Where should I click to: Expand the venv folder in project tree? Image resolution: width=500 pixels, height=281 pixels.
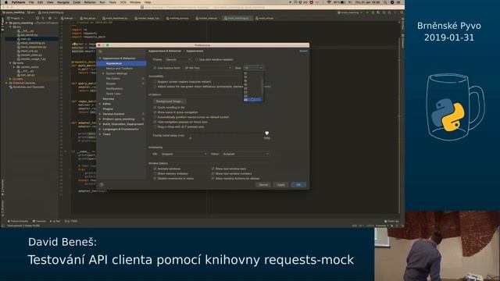(x=10, y=79)
